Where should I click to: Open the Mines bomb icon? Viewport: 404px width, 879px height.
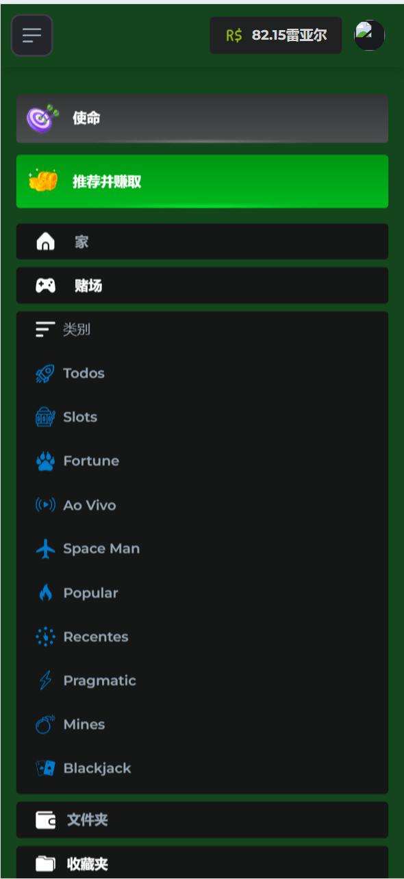(x=45, y=724)
